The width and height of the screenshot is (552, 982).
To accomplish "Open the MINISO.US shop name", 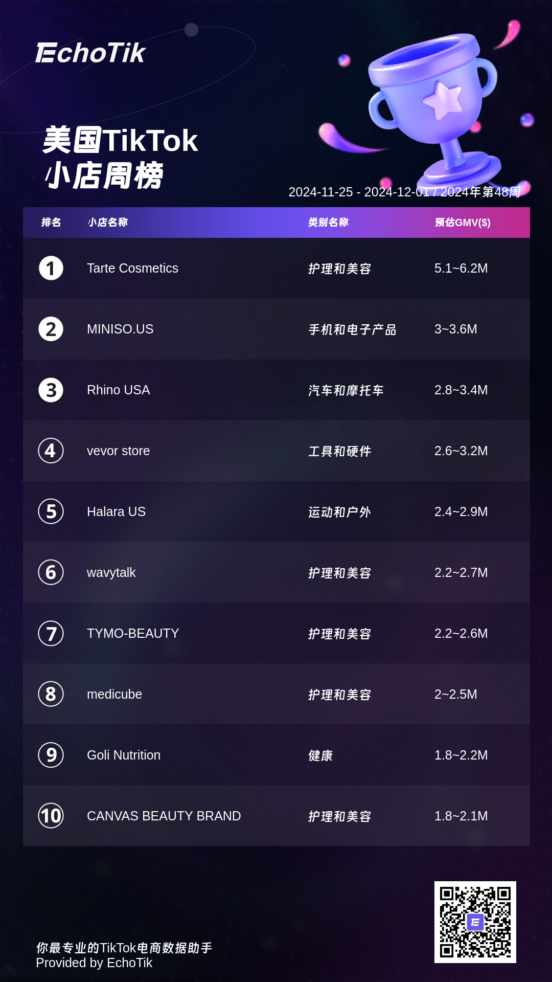I will coord(120,329).
